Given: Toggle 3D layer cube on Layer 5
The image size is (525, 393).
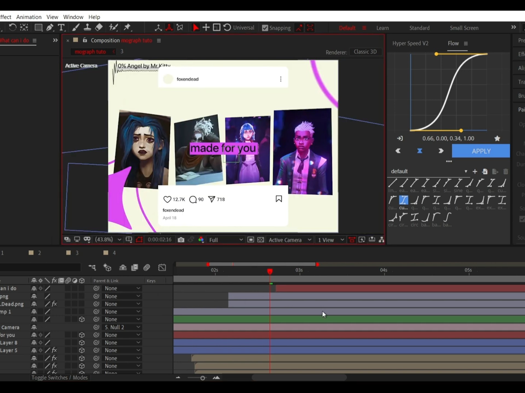Looking at the screenshot, I should (81, 350).
